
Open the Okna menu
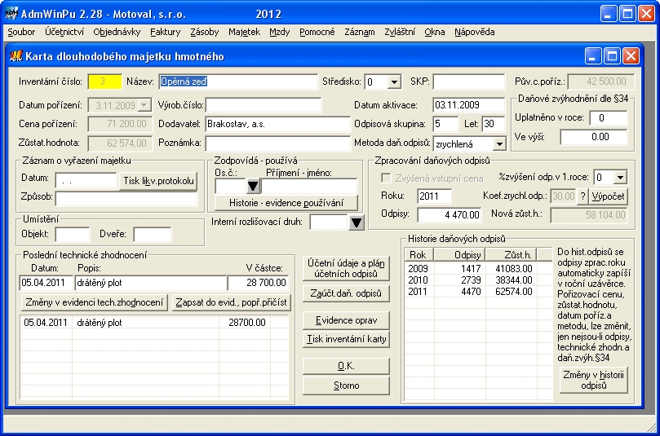(x=434, y=32)
